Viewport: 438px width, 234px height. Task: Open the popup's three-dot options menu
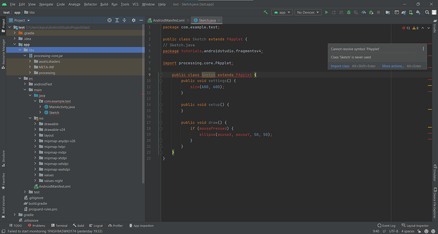click(423, 49)
